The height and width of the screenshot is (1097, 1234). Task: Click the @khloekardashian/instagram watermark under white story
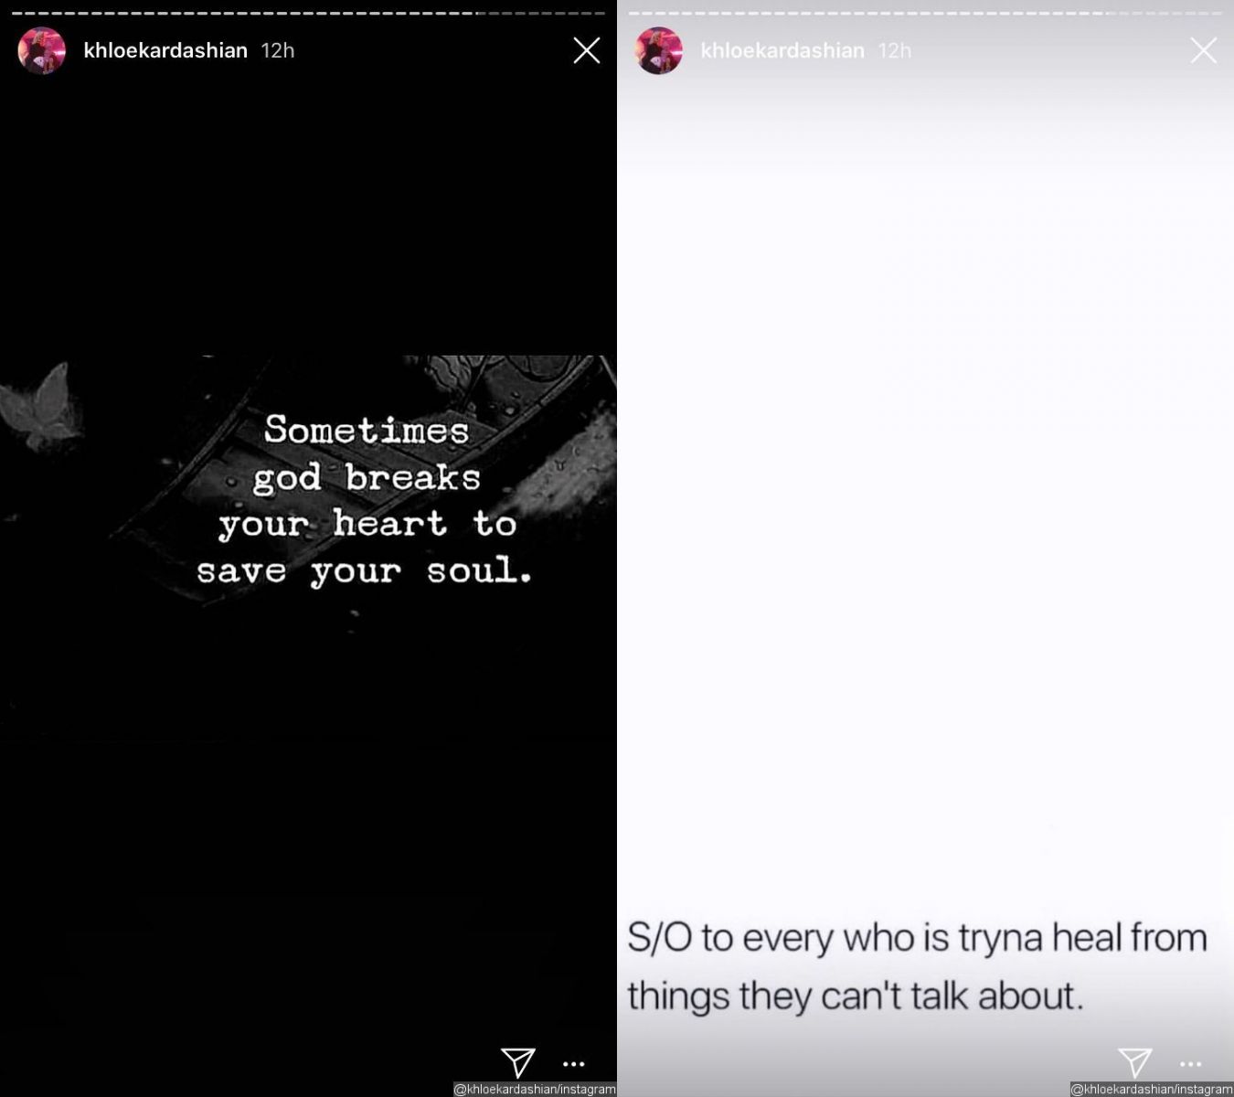pyautogui.click(x=1152, y=1089)
